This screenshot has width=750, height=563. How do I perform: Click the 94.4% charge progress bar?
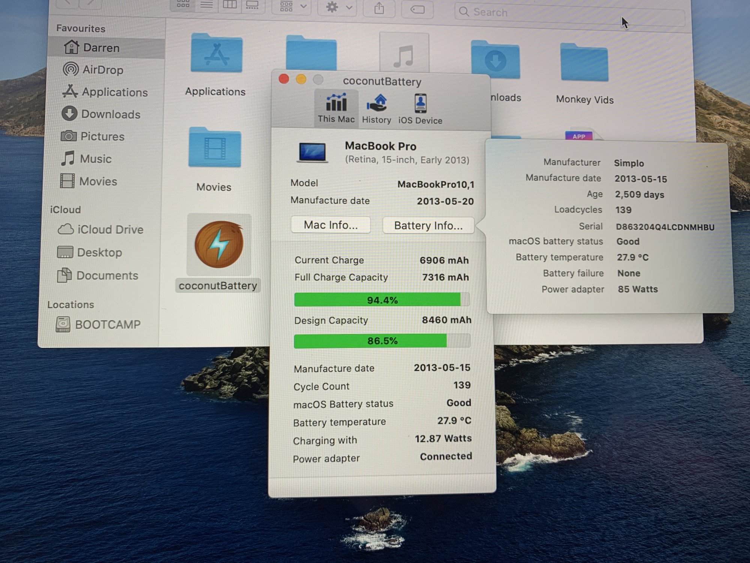[x=382, y=300]
